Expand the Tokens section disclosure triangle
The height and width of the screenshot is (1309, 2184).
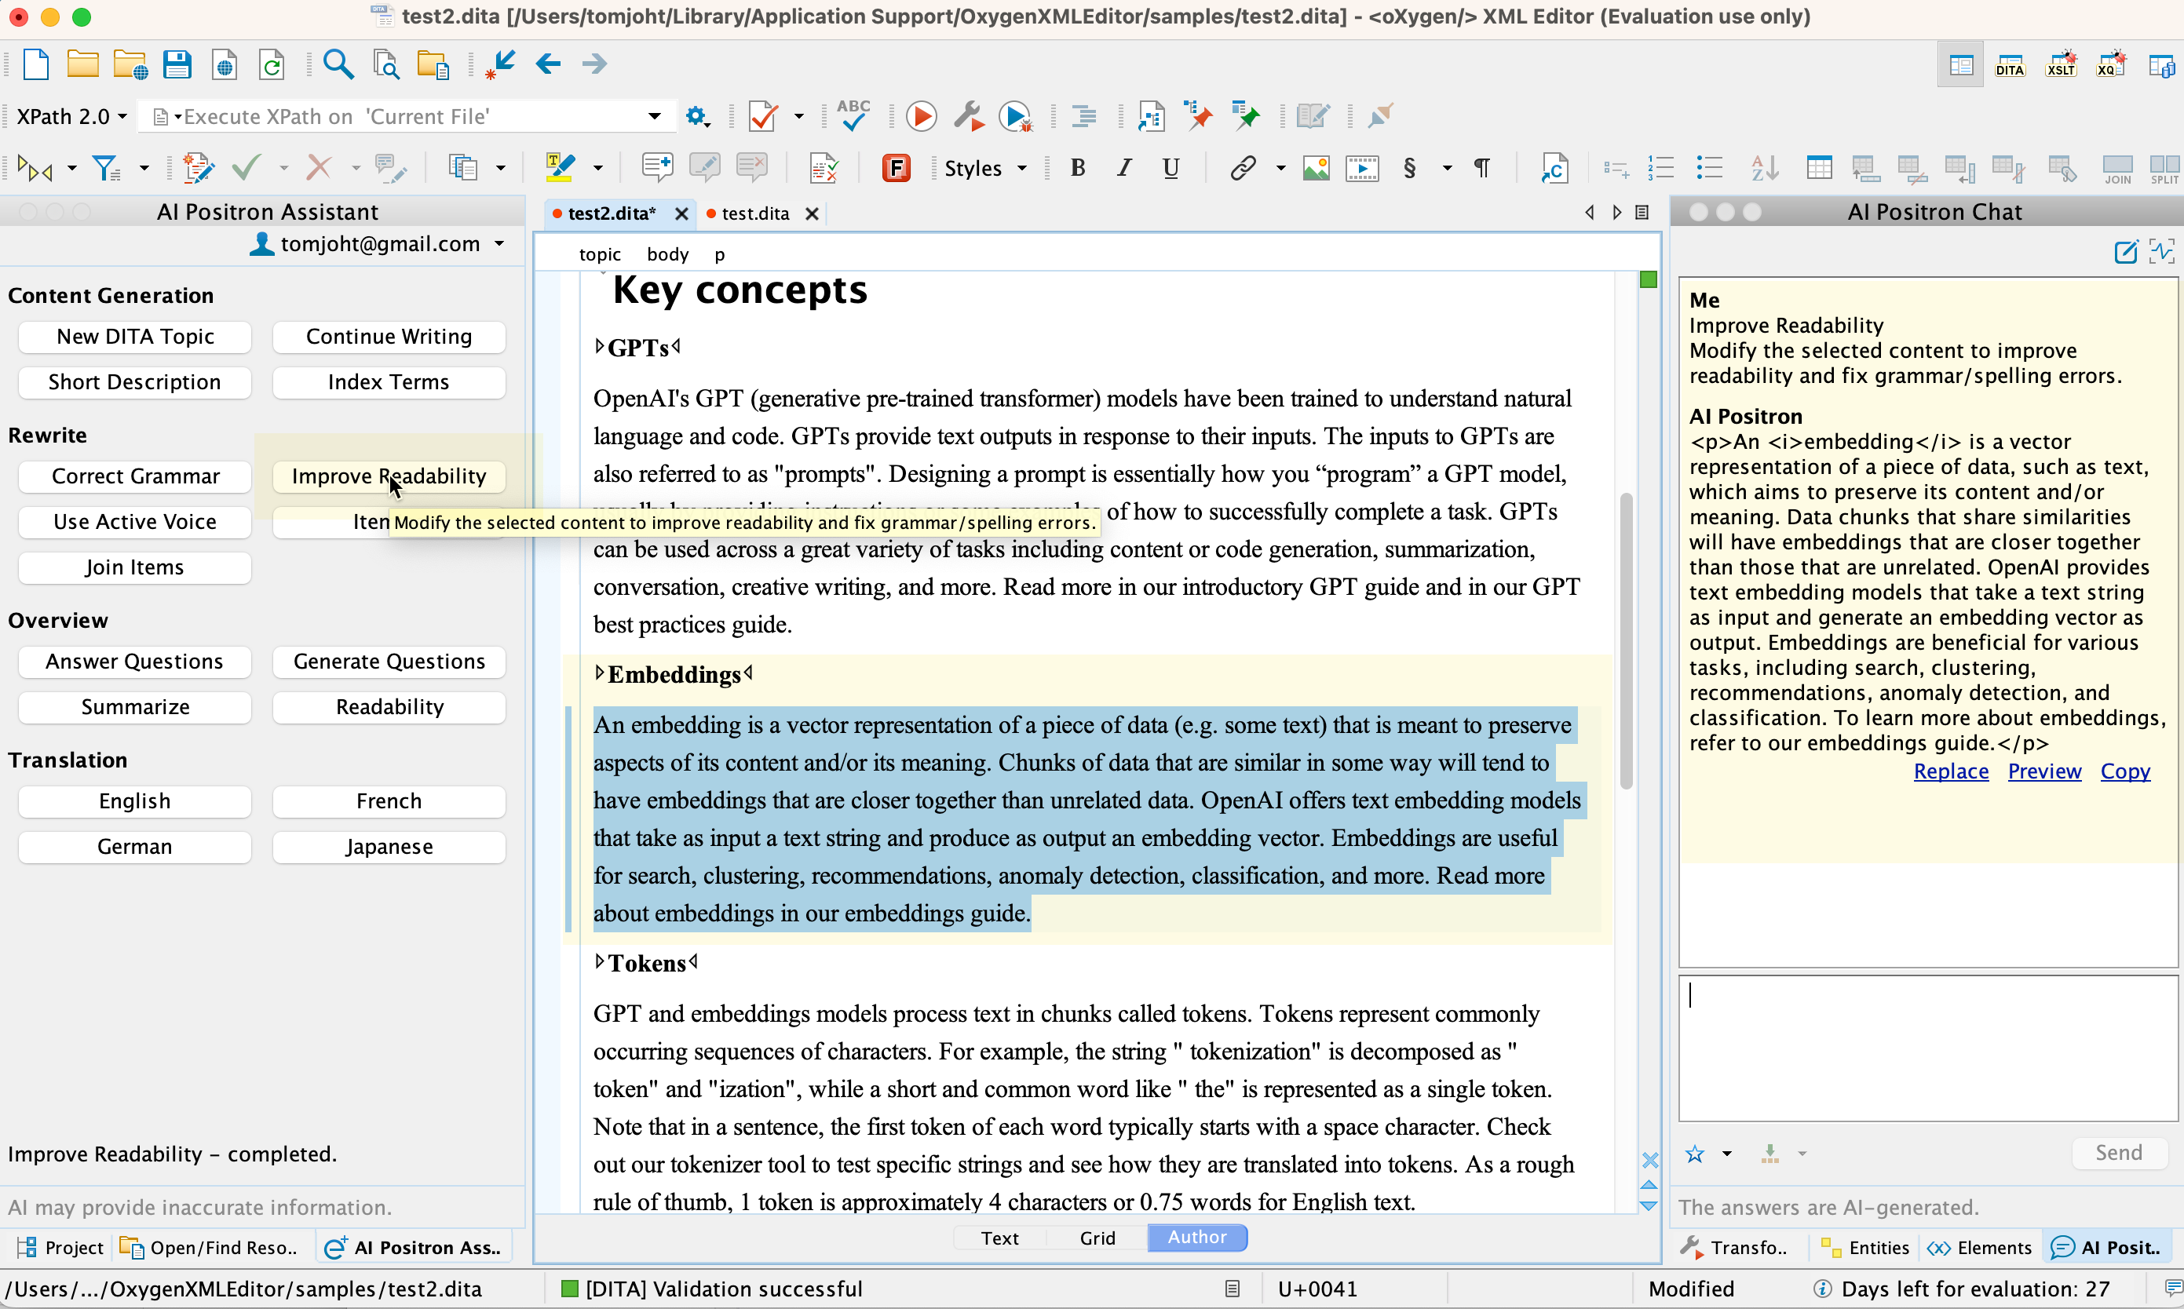[599, 963]
